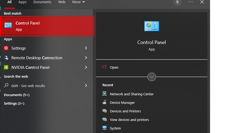Open View devices and printers recent item

pos(129,120)
